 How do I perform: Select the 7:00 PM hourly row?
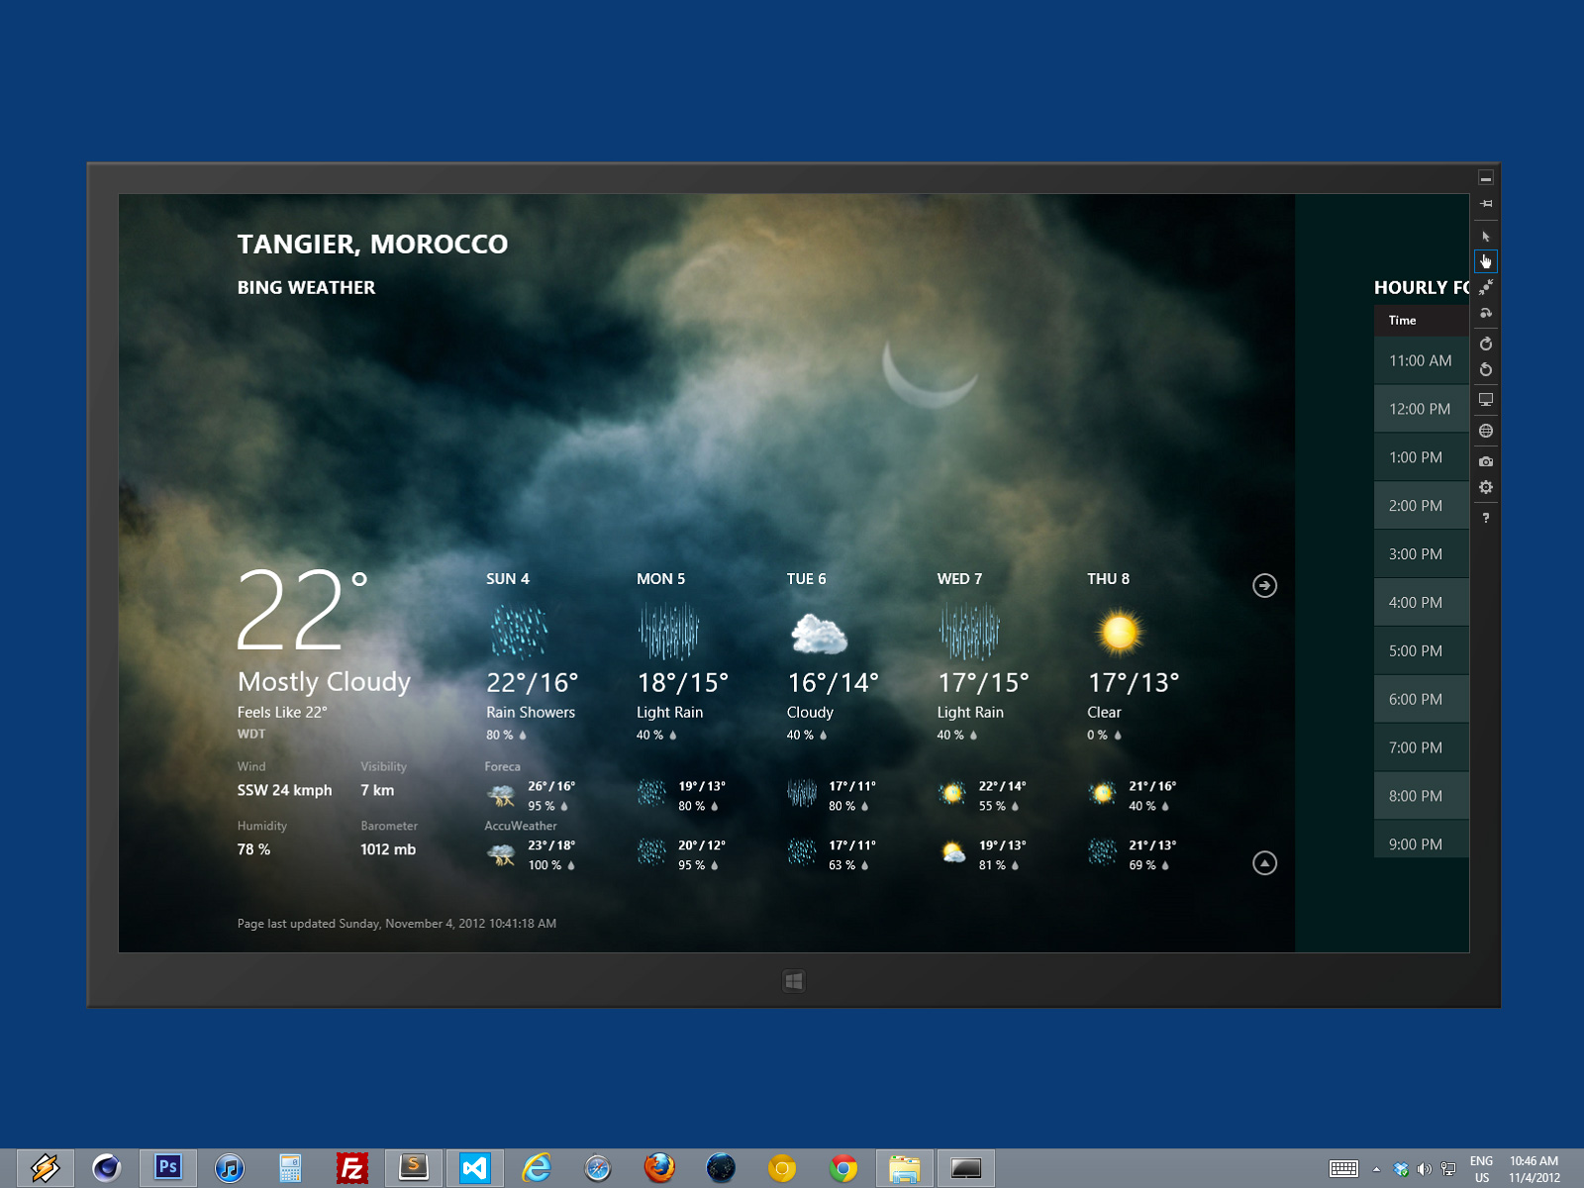pyautogui.click(x=1422, y=747)
